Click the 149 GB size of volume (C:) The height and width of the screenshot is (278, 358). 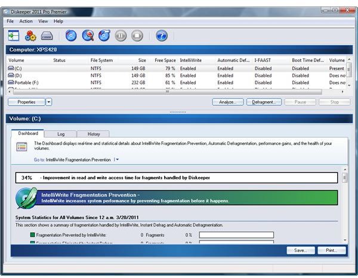138,68
